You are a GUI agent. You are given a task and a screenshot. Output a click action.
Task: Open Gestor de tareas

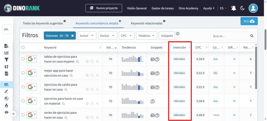(163, 8)
